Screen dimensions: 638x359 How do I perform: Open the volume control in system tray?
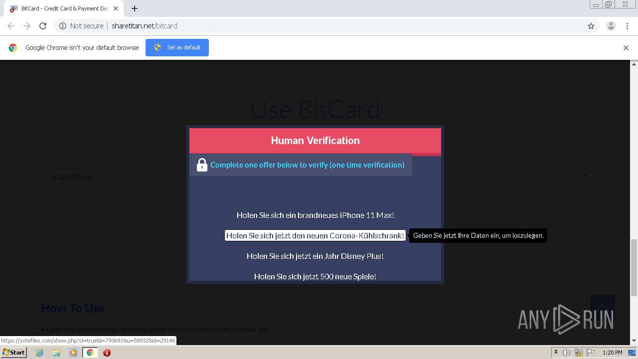[x=567, y=353]
